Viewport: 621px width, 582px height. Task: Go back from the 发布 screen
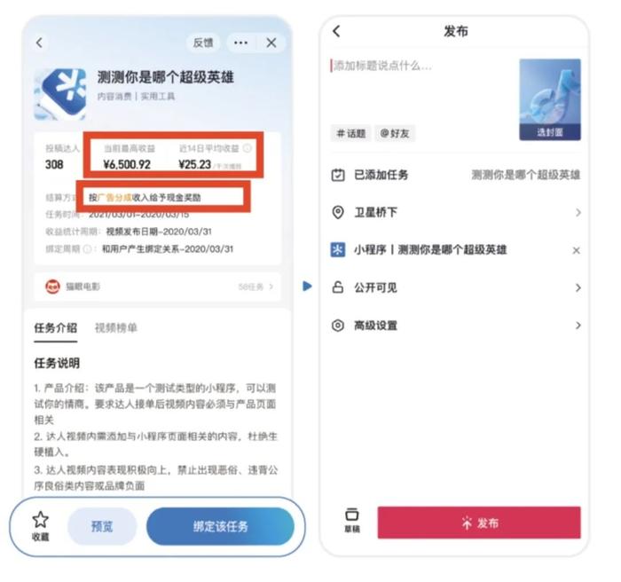coord(336,31)
